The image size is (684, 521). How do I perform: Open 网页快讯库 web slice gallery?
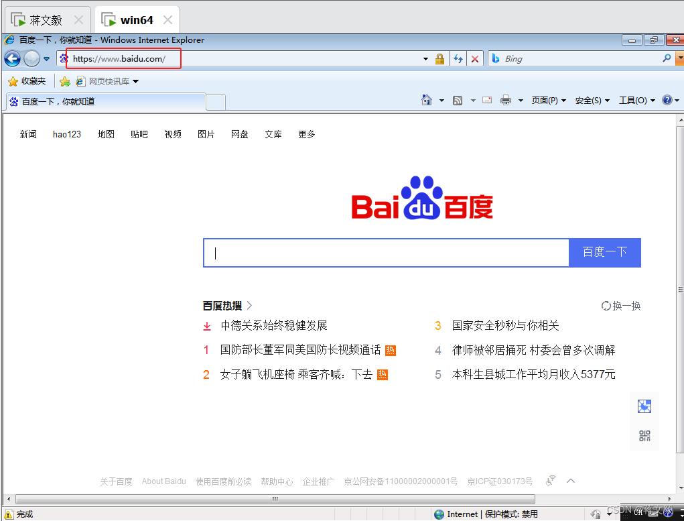point(107,81)
